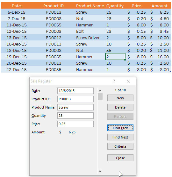Click the Find Next button
Image resolution: width=172 pixels, height=177 pixels.
[120, 137]
